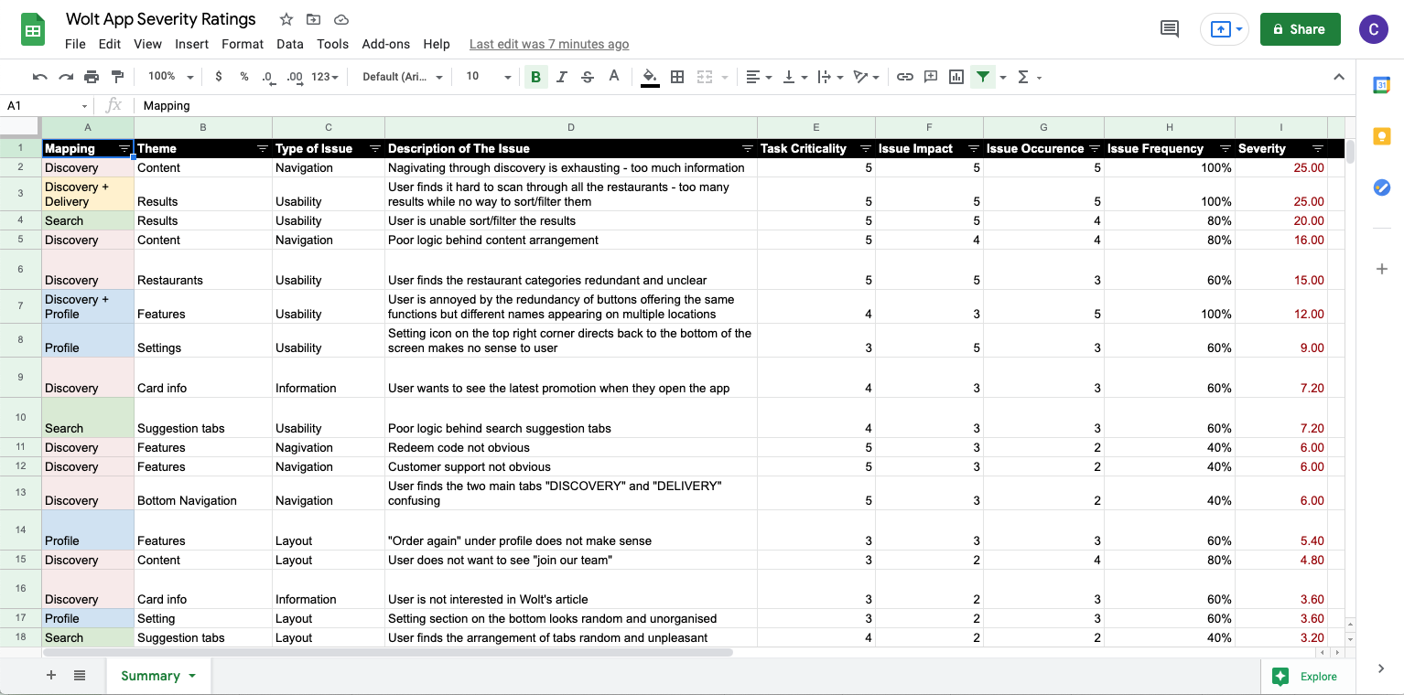
Task: Decrease decimal places
Action: (267, 77)
